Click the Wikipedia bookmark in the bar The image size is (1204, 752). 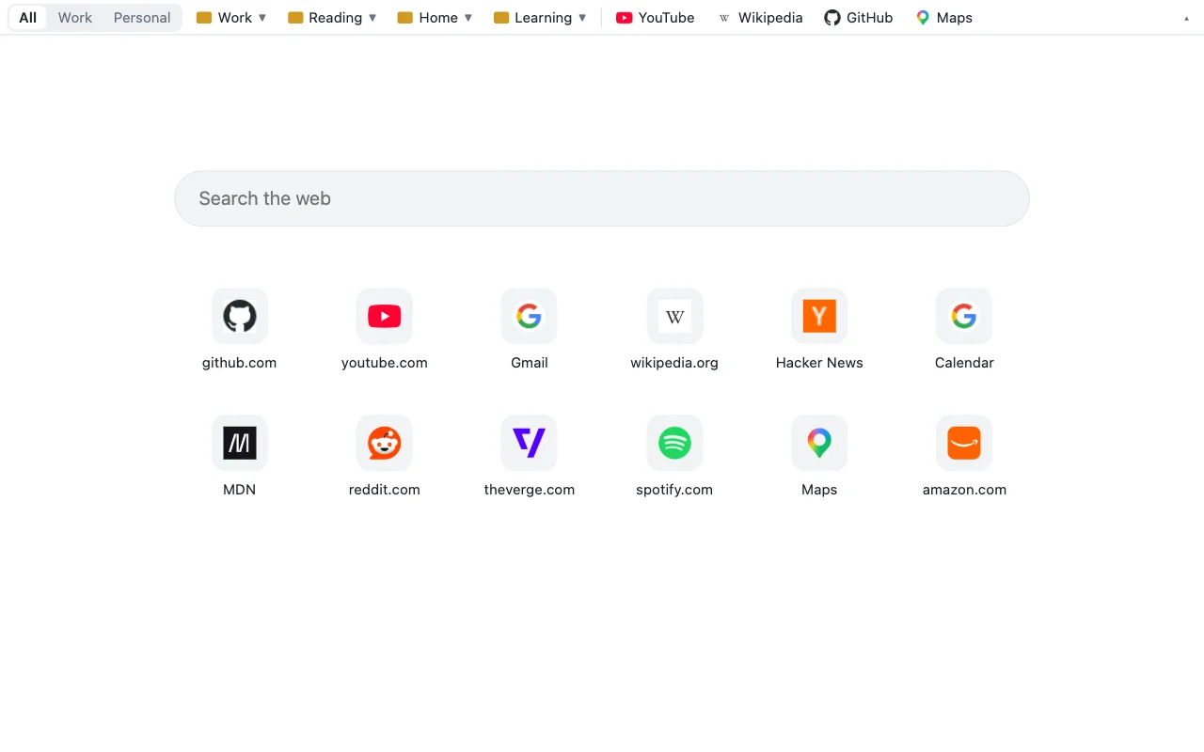(x=760, y=18)
